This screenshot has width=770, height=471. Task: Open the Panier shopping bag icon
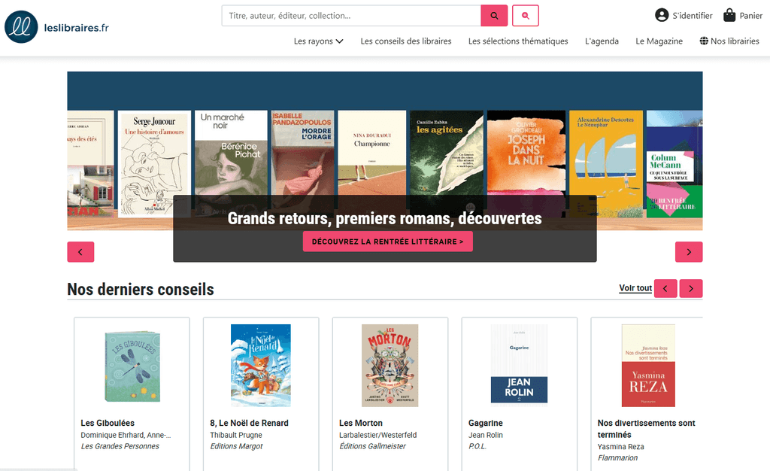click(729, 15)
